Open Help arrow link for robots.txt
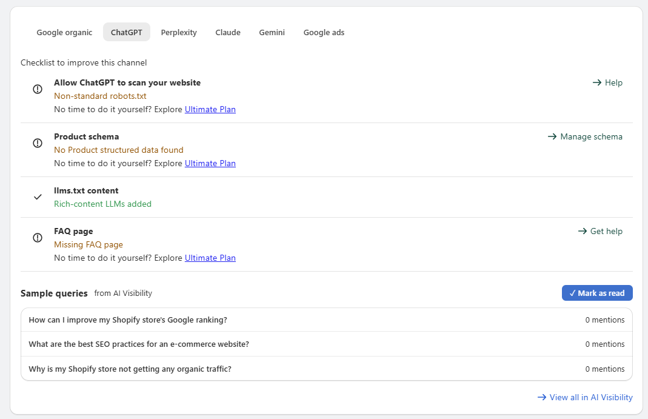Image resolution: width=648 pixels, height=419 pixels. 607,82
